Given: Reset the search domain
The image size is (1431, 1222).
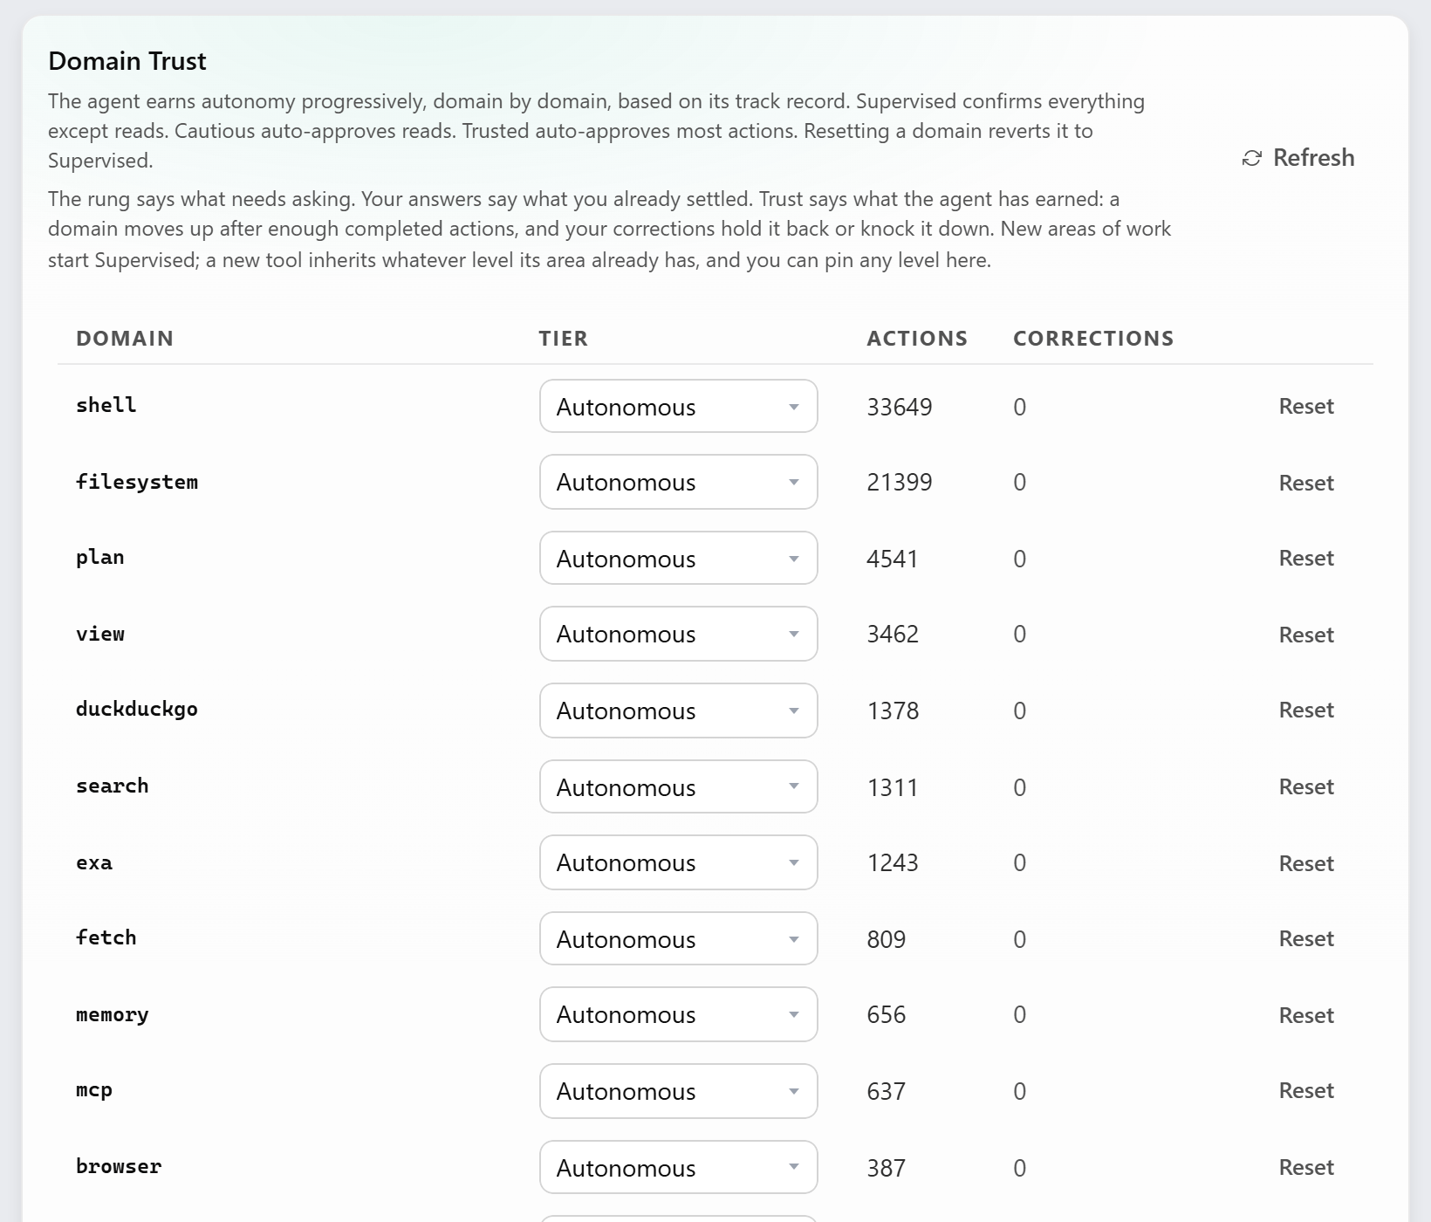Looking at the screenshot, I should point(1306,786).
